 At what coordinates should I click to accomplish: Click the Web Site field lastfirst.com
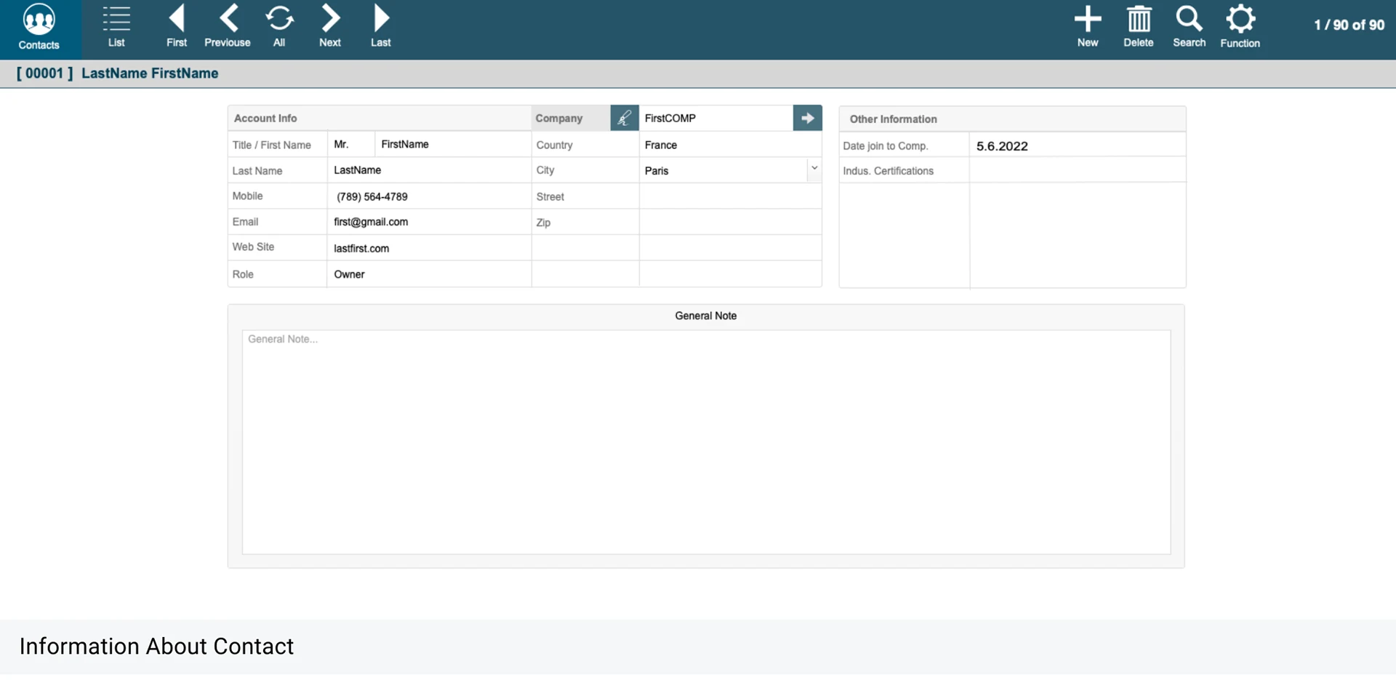pyautogui.click(x=429, y=248)
